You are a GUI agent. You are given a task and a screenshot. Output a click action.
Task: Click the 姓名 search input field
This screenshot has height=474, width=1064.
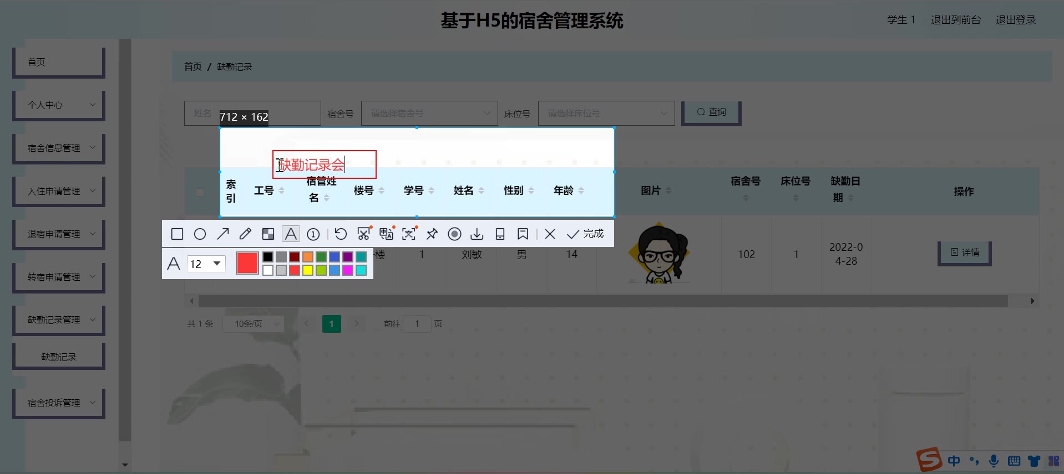[x=252, y=113]
